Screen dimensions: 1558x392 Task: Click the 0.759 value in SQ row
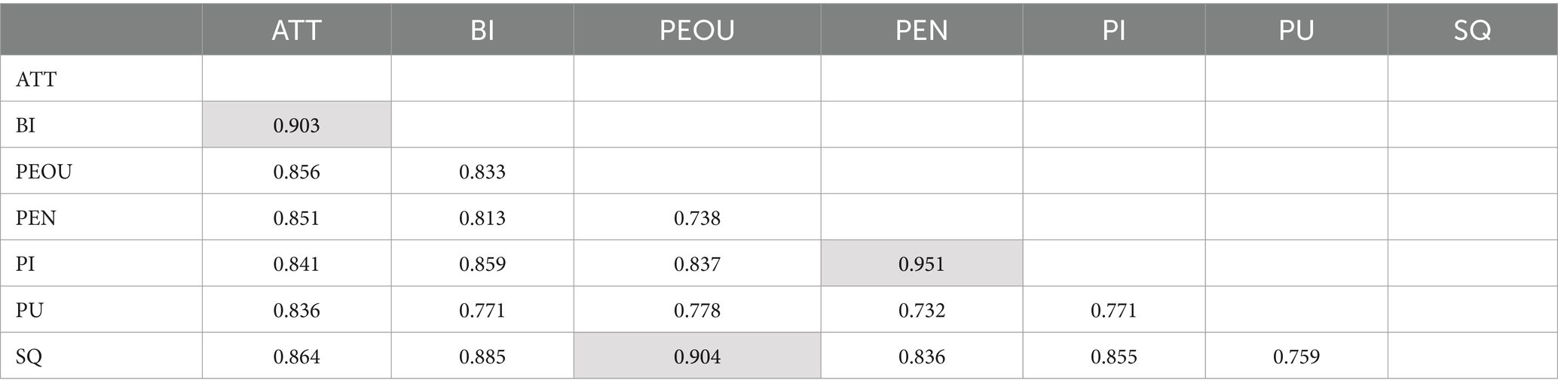point(1296,357)
